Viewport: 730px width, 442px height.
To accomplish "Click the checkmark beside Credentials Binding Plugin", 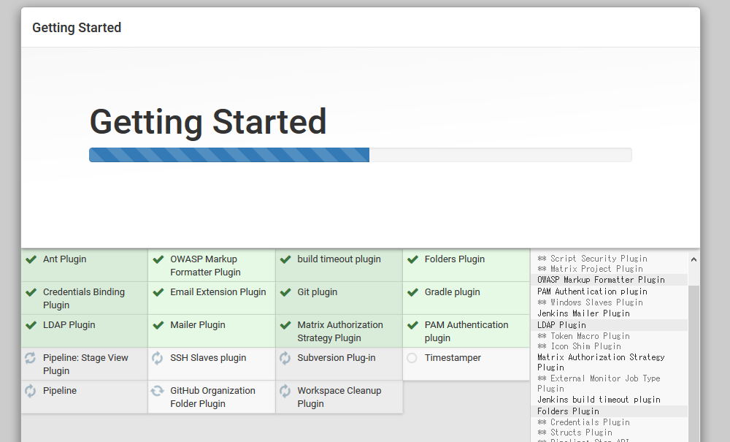I will click(31, 292).
